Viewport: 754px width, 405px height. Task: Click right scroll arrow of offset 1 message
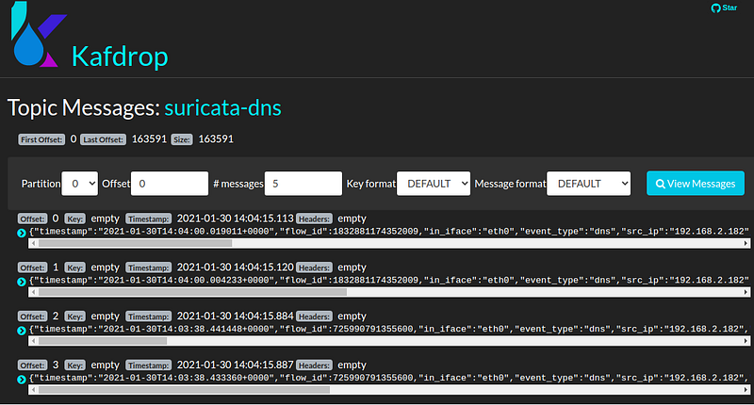[746, 292]
